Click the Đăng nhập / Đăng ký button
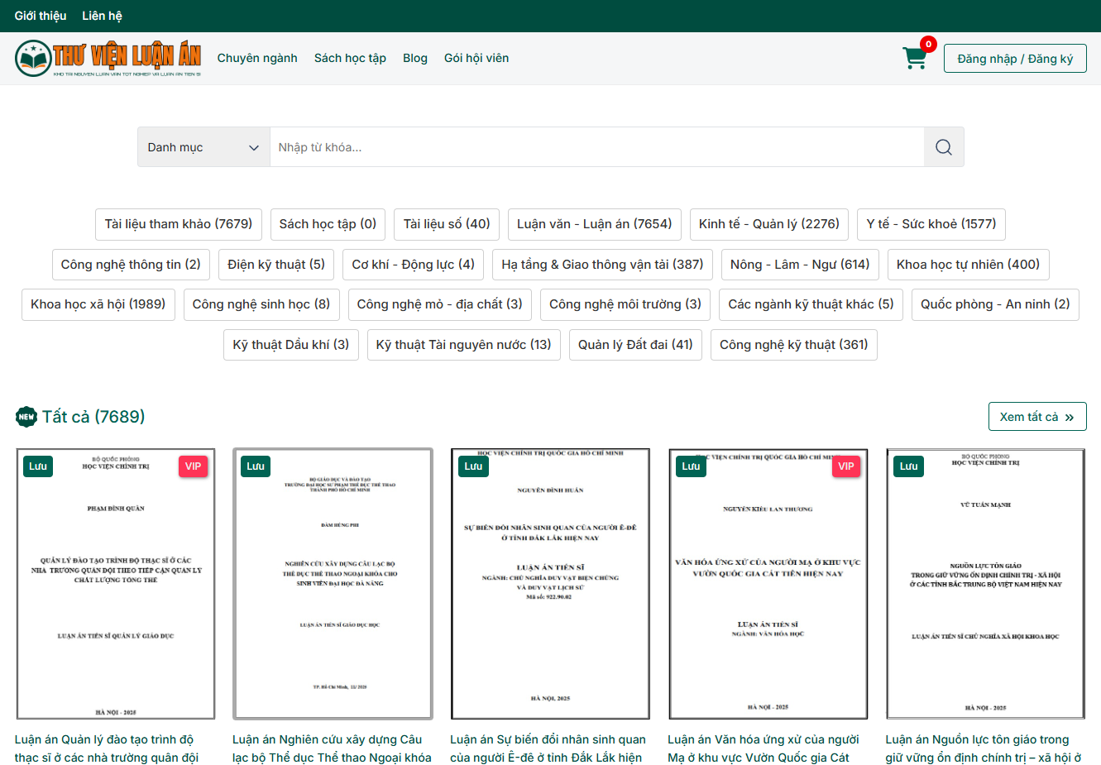This screenshot has width=1101, height=765. [x=1015, y=59]
